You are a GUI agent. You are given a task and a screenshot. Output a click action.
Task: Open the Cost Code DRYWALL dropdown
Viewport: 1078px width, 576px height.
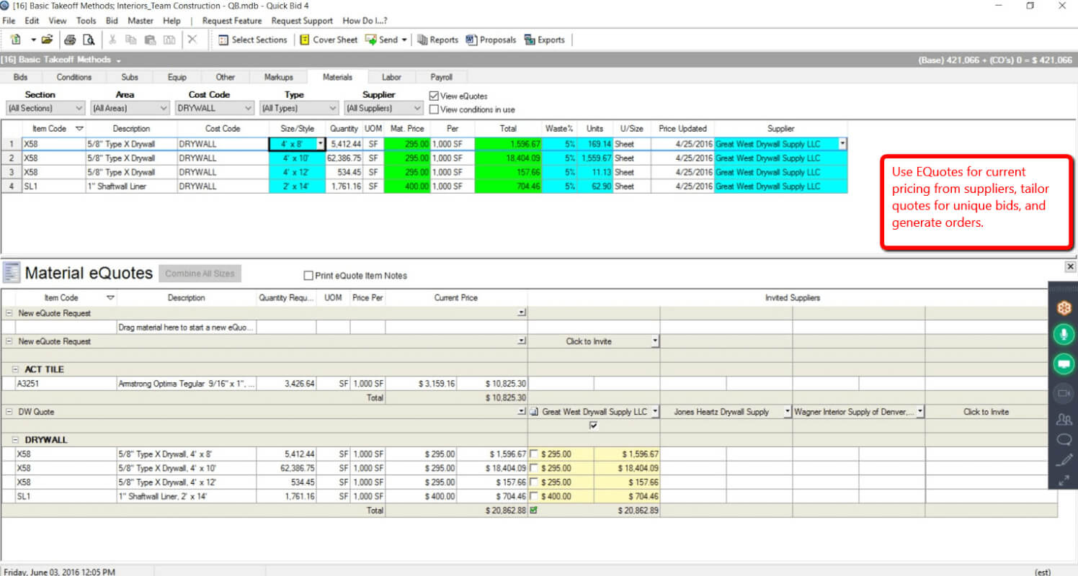pos(215,108)
